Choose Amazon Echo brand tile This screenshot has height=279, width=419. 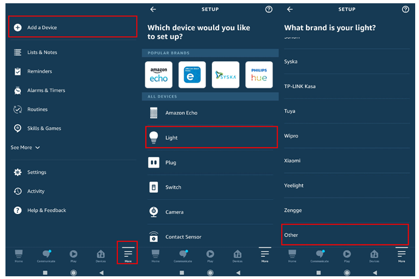coord(158,75)
